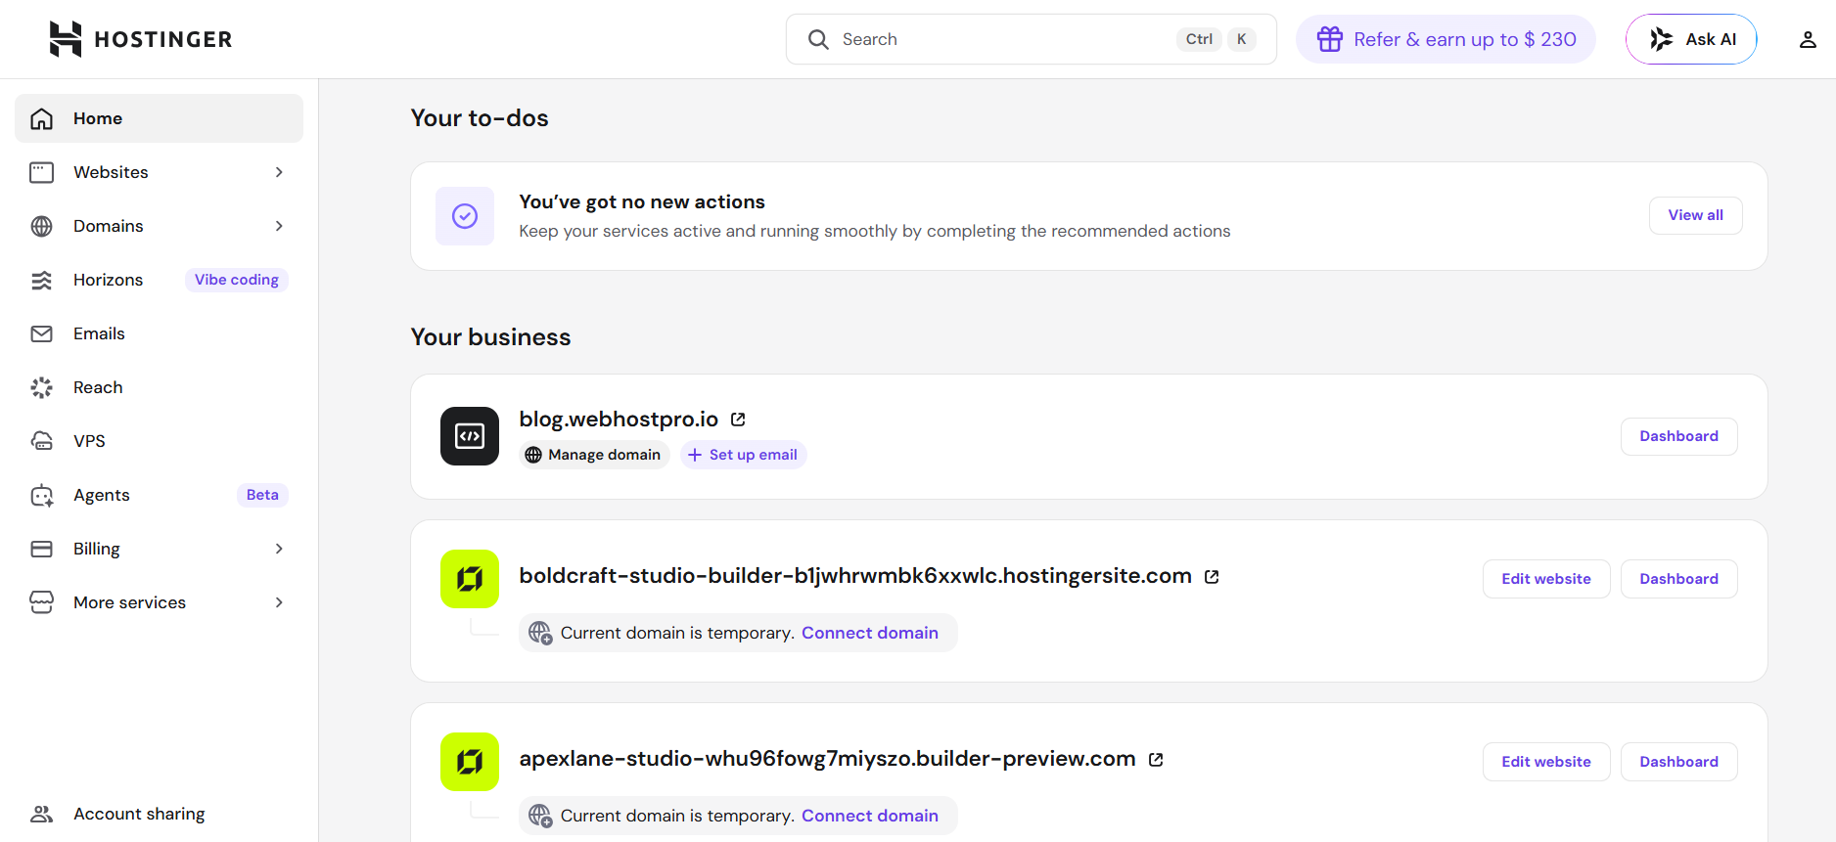Click the boldcraft-studio builder site icon
The width and height of the screenshot is (1836, 842).
pos(470,579)
